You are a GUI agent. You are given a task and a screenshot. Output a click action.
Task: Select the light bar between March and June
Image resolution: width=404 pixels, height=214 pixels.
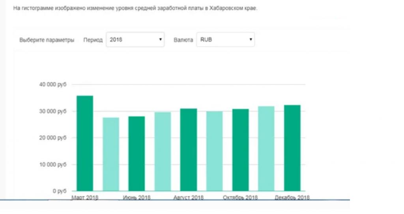[111, 154]
